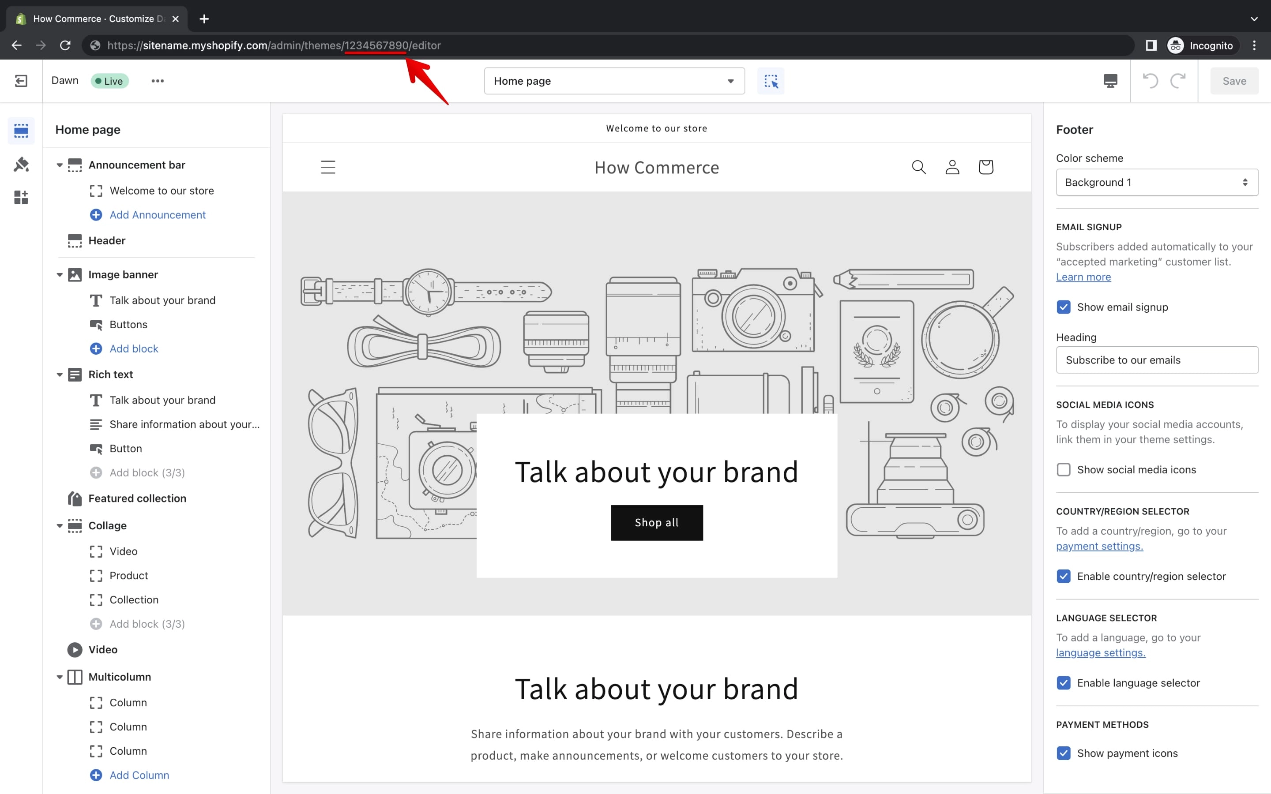Click the search icon in store preview
1271x794 pixels.
918,167
